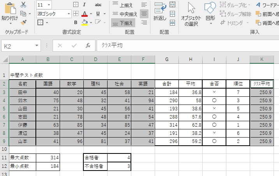Select column K header
The image size is (279, 176).
pos(262,59)
